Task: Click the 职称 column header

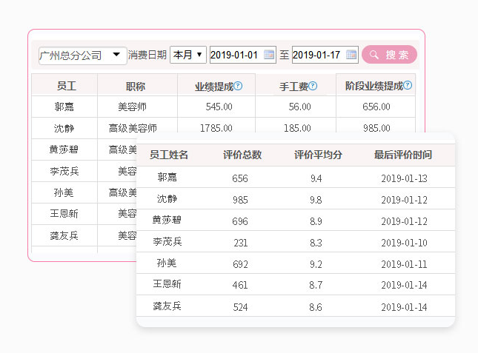Action: coord(135,86)
